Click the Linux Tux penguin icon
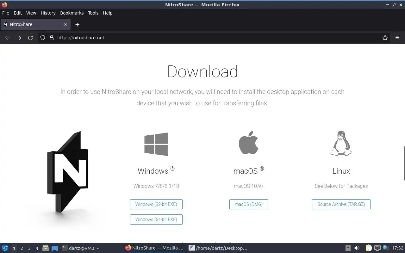 click(341, 143)
